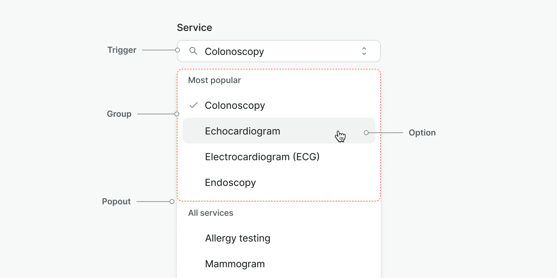Open the Service combobox chevron arrows
Viewport: 557px width, 278px height.
364,51
